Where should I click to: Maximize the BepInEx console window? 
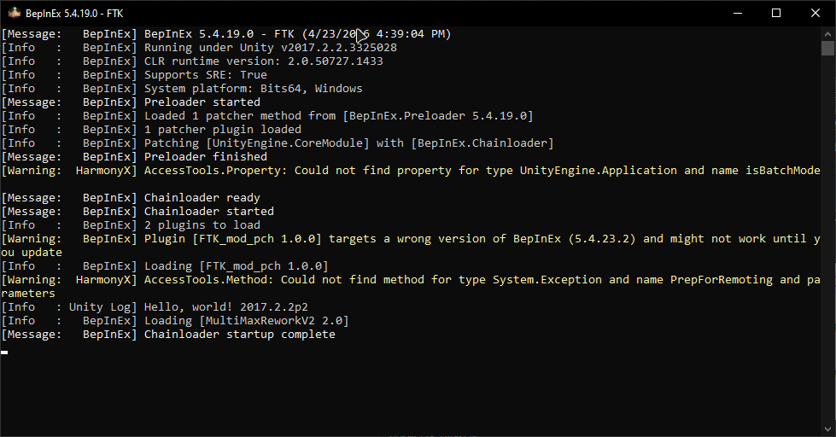coord(776,13)
